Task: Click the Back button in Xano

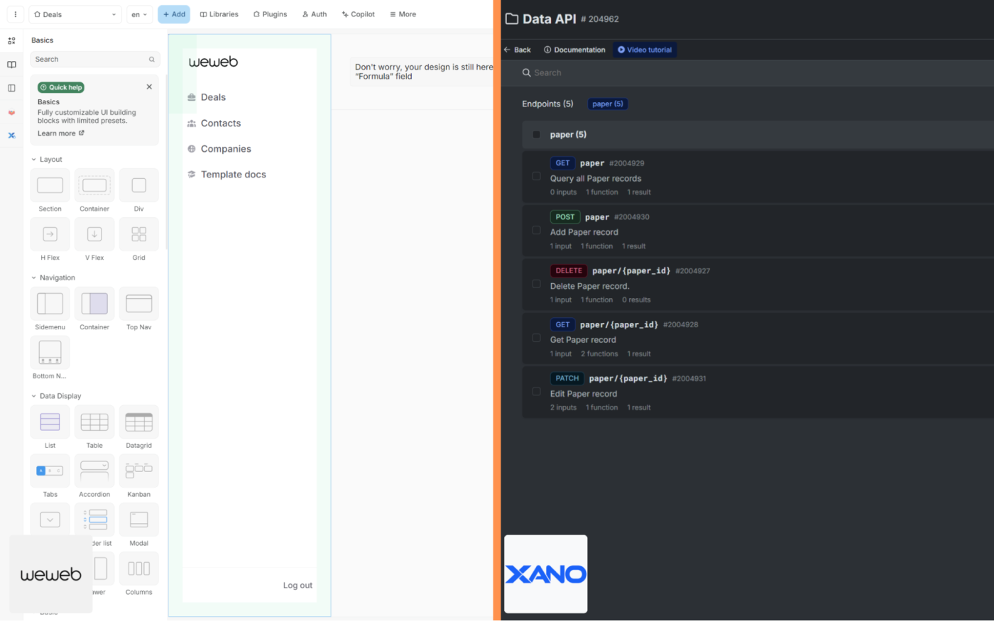Action: click(x=517, y=50)
